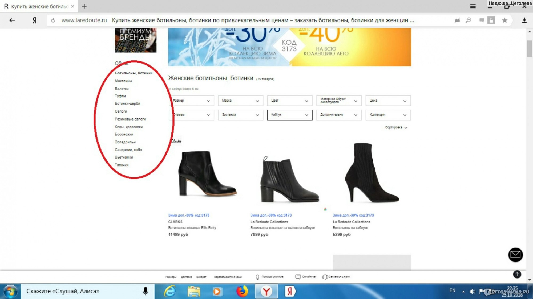This screenshot has width=533, height=299.
Task: Open Тапочки category
Action: [x=122, y=165]
